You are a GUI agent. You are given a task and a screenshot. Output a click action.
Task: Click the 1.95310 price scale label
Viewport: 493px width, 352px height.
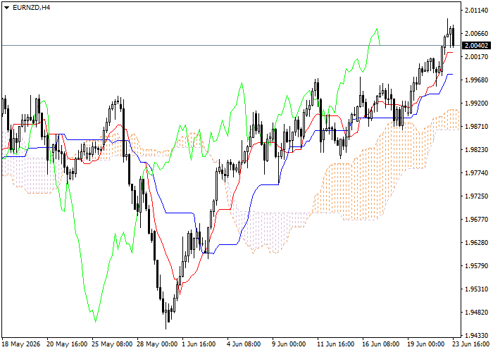pos(476,289)
